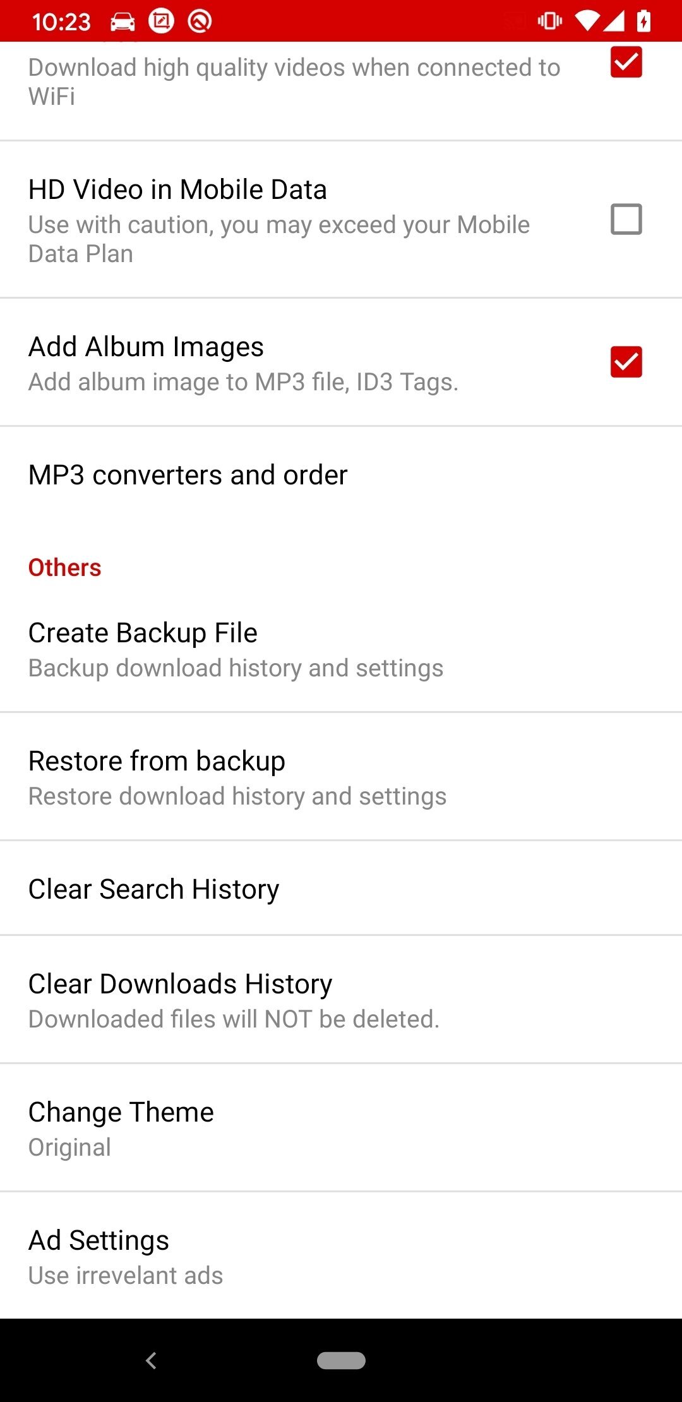682x1402 pixels.
Task: Uncheck high quality videos on WiFi
Action: tap(626, 63)
